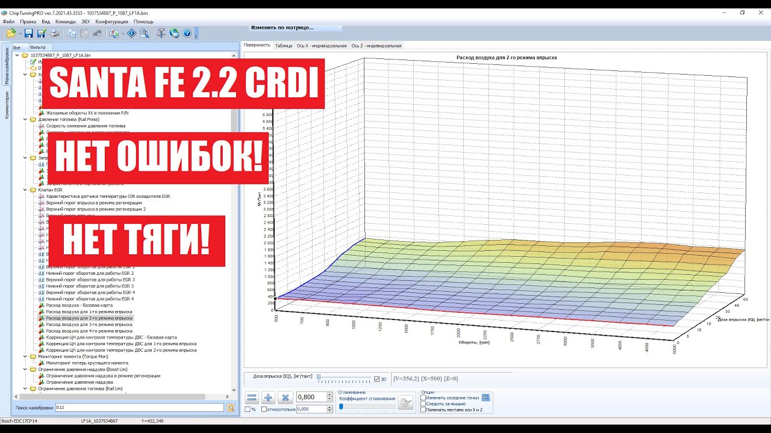Image resolution: width=771 pixels, height=433 pixels.
Task: Select 'Расход воздуха для 3-го режима впрыска'
Action: (89, 325)
